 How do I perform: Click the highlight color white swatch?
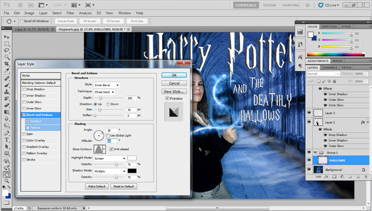tap(132, 158)
